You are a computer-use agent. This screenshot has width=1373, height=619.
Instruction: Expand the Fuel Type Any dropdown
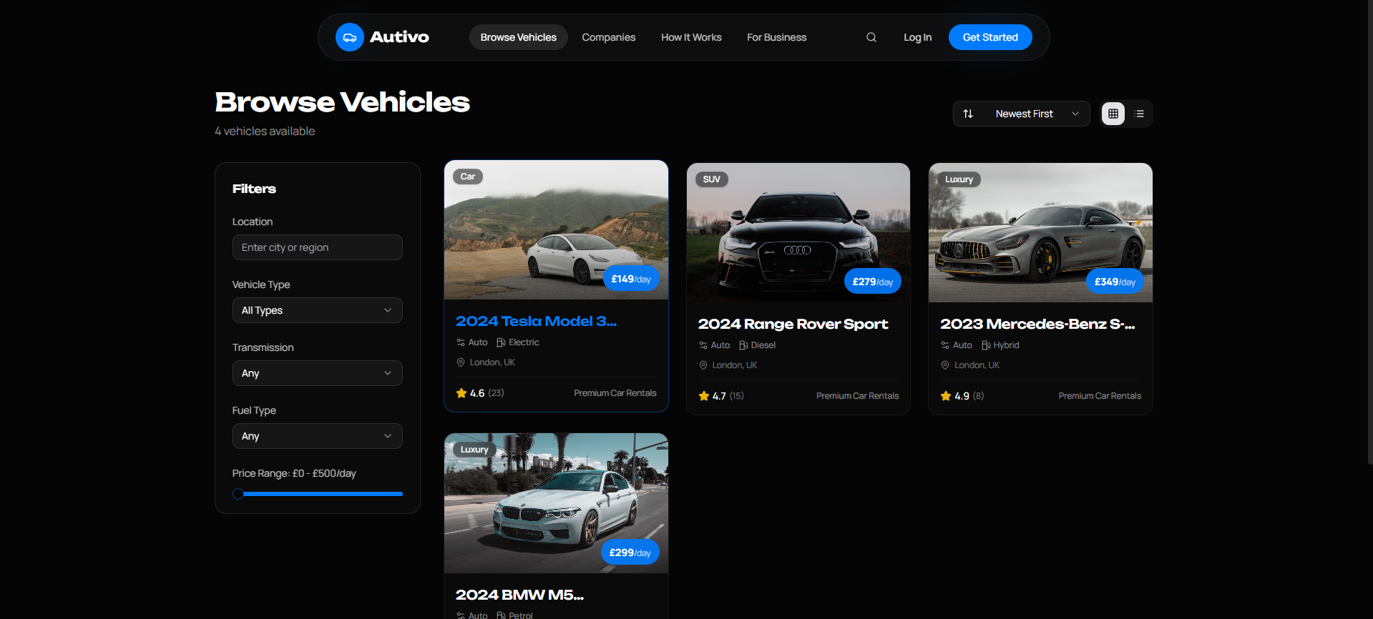click(317, 436)
